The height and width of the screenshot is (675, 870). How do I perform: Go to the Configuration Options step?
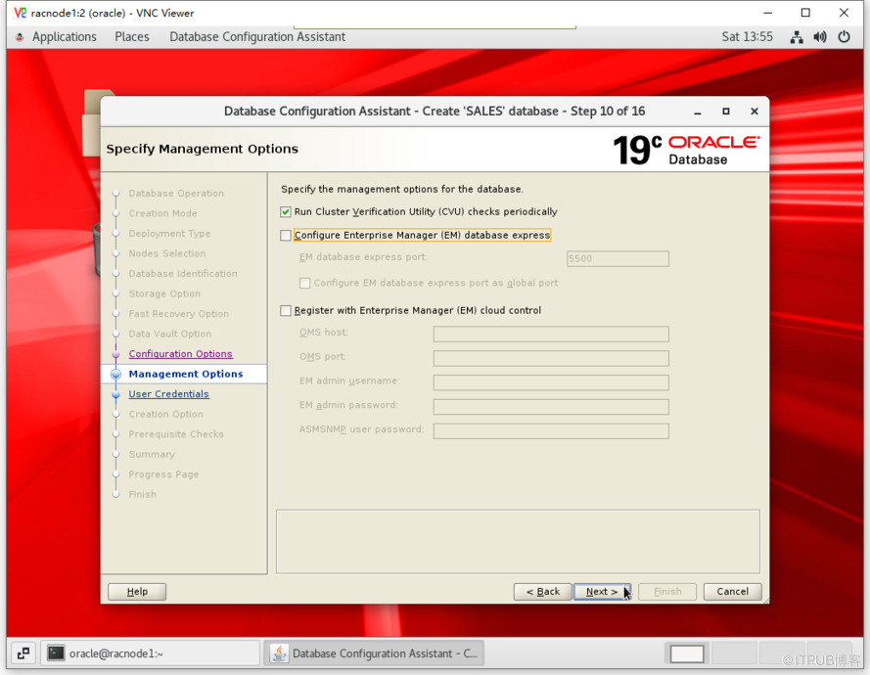pos(180,354)
